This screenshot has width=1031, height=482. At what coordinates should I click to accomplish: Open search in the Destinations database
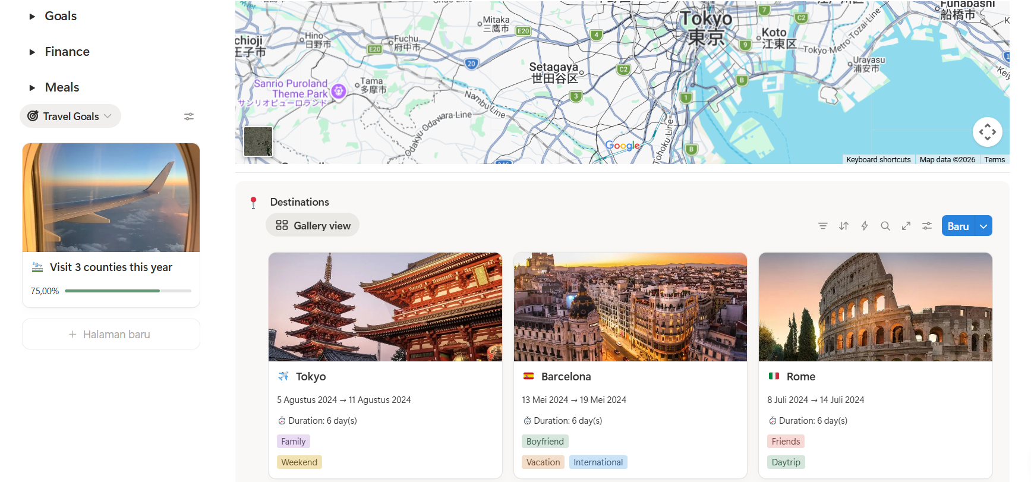(x=885, y=226)
